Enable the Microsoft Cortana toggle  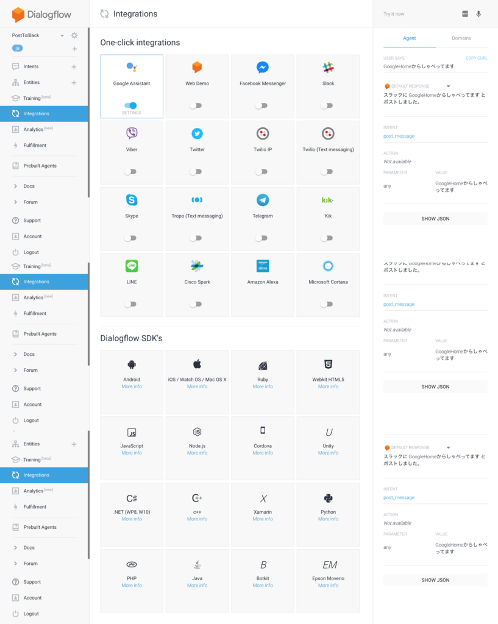point(327,304)
